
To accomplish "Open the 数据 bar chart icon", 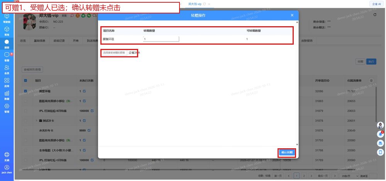I will pyautogui.click(x=7, y=93).
